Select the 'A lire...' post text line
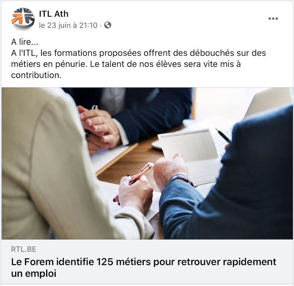Screen dimensions: 294x286 coord(25,42)
